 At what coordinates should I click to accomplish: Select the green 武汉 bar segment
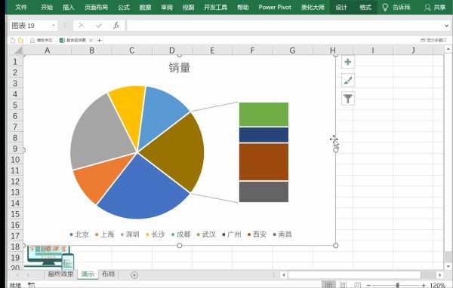[x=263, y=115]
